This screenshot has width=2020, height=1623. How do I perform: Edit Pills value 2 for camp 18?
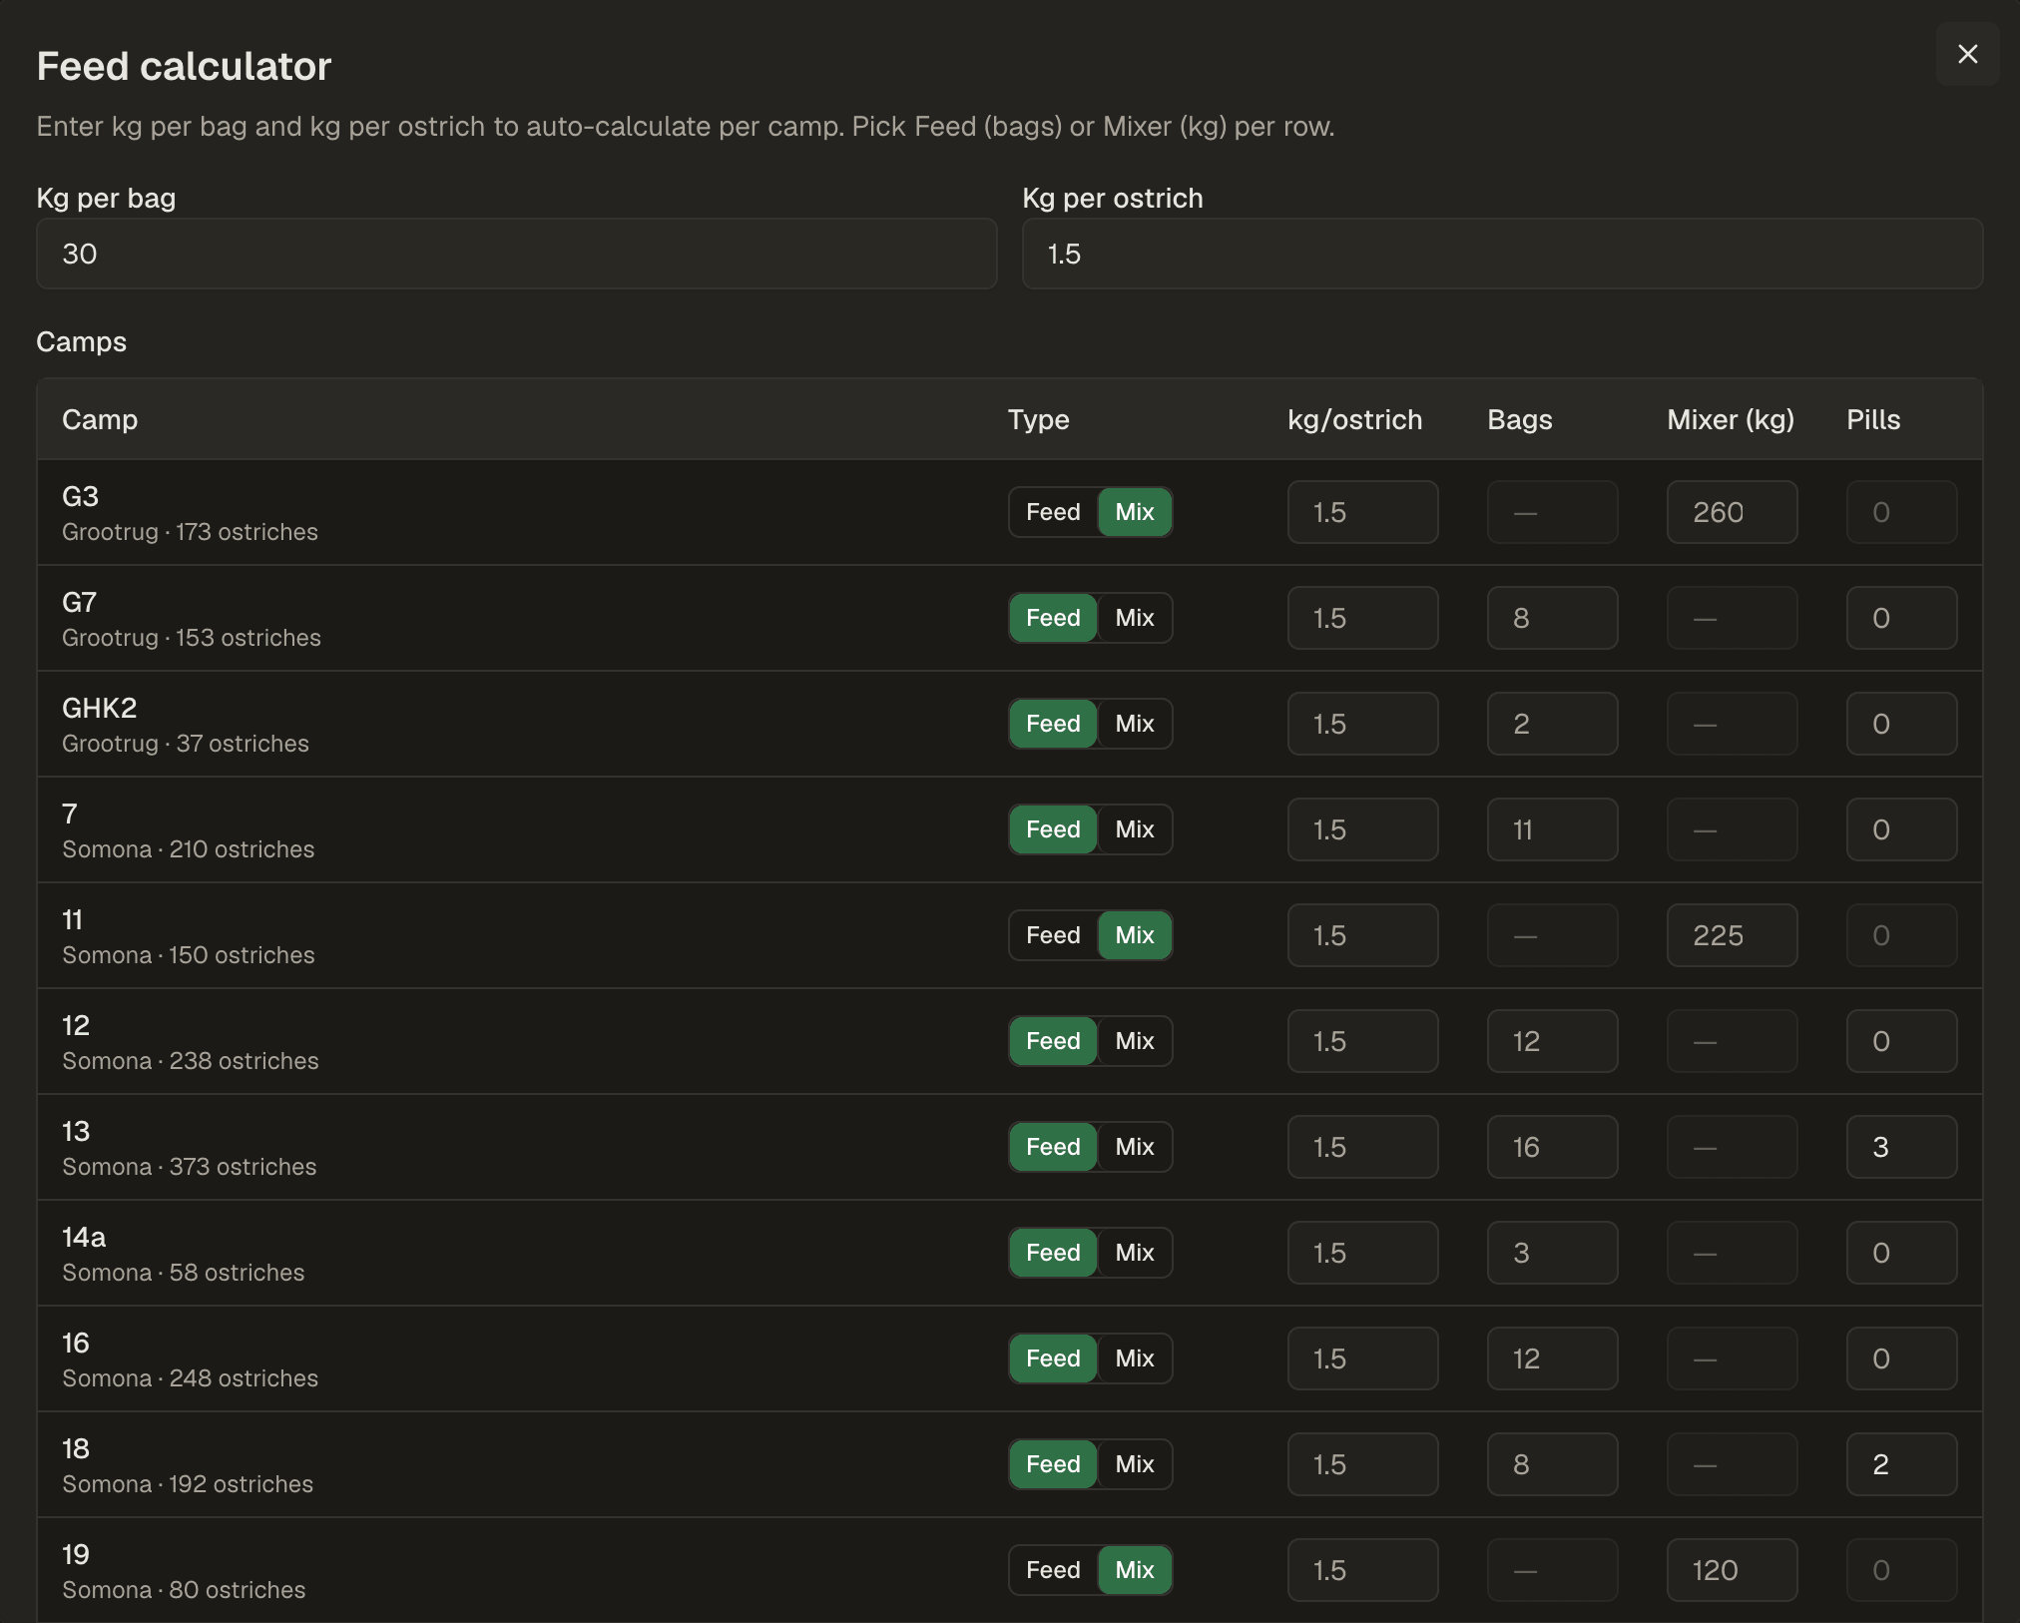point(1901,1464)
